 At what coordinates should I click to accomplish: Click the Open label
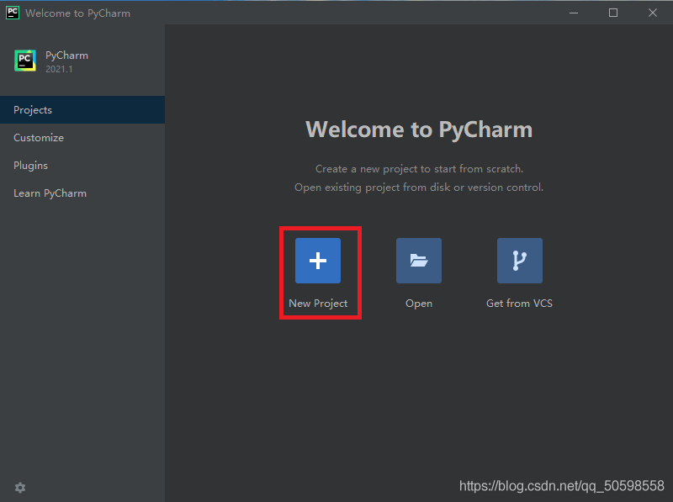tap(419, 304)
